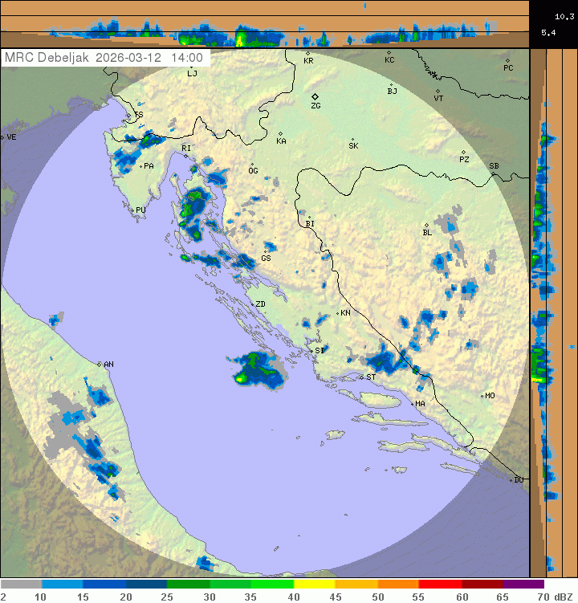Viewport: 578px width, 603px height.
Task: Click the AN Ancona marker on the coast
Action: pyautogui.click(x=100, y=365)
